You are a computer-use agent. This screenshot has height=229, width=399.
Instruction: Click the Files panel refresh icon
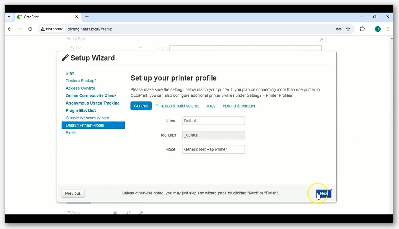(129, 213)
